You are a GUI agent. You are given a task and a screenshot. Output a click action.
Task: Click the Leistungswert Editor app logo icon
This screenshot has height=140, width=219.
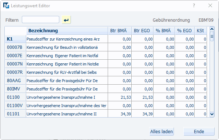click(x=6, y=6)
